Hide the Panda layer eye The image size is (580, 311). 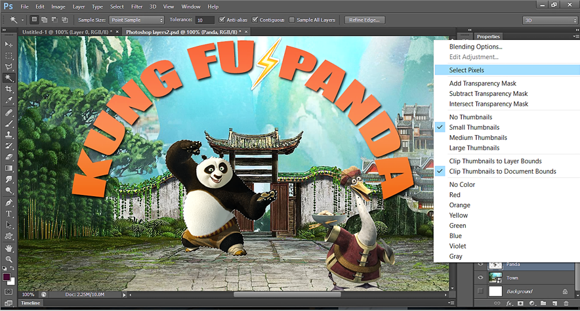click(480, 264)
